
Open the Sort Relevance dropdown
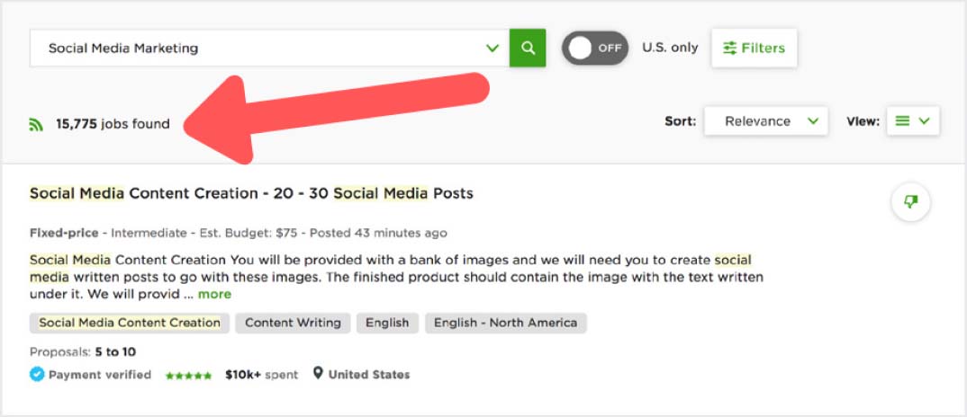click(766, 121)
